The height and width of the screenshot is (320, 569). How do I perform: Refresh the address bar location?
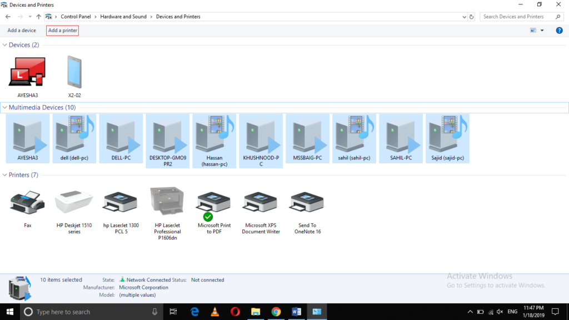tap(472, 17)
